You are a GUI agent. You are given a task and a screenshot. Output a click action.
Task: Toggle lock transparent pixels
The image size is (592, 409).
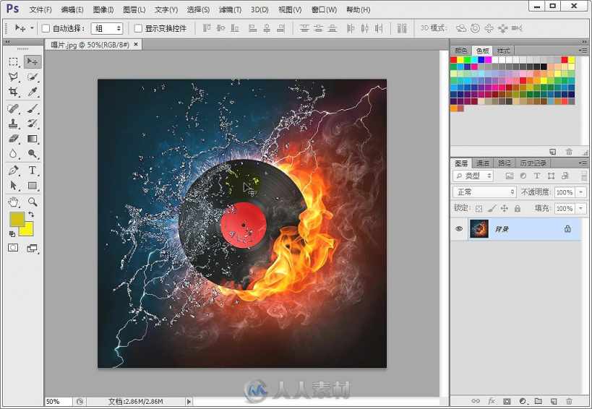(479, 208)
